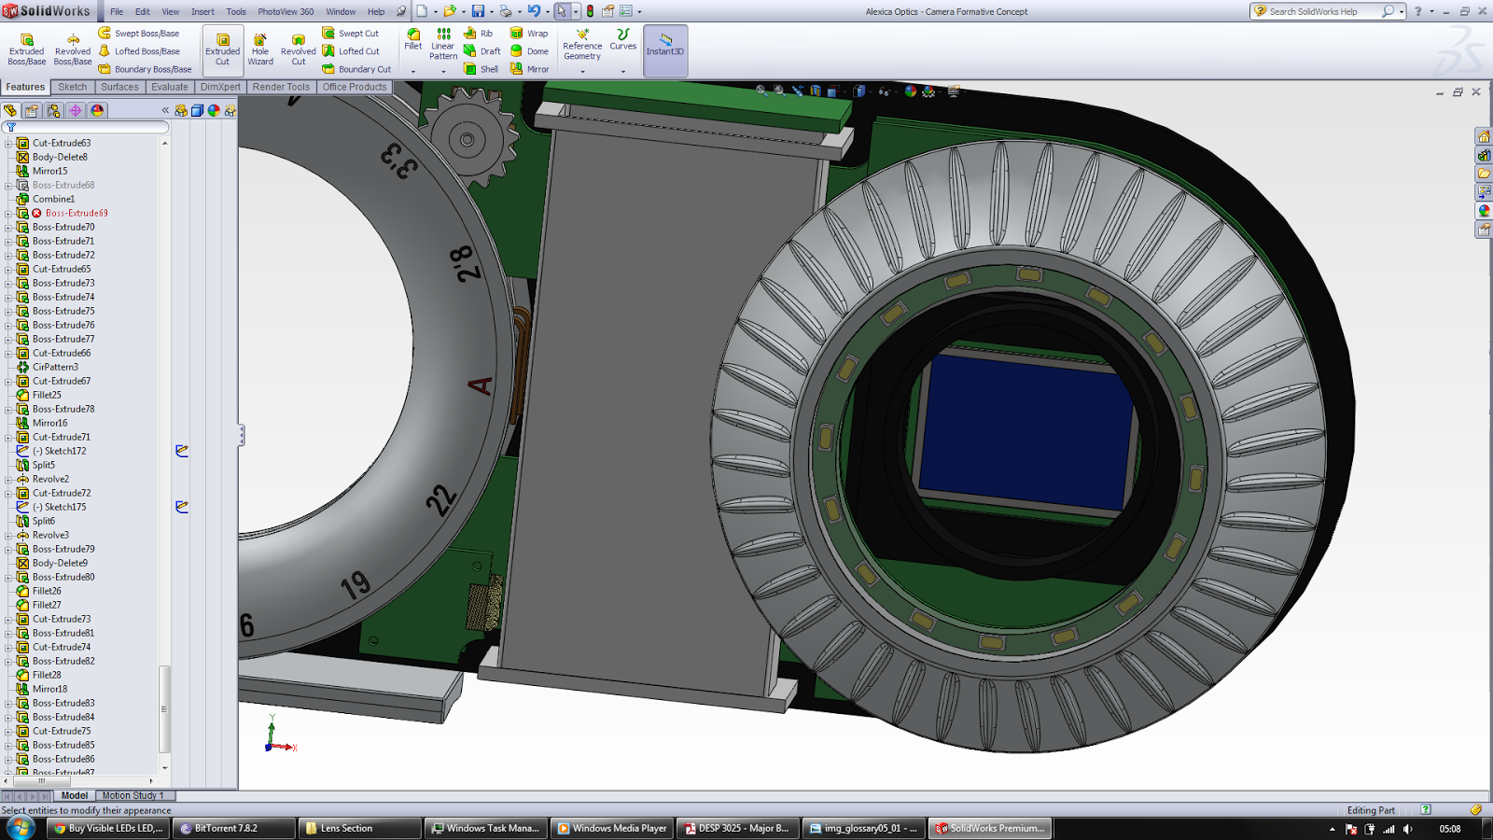Click the Undo icon

[x=534, y=11]
